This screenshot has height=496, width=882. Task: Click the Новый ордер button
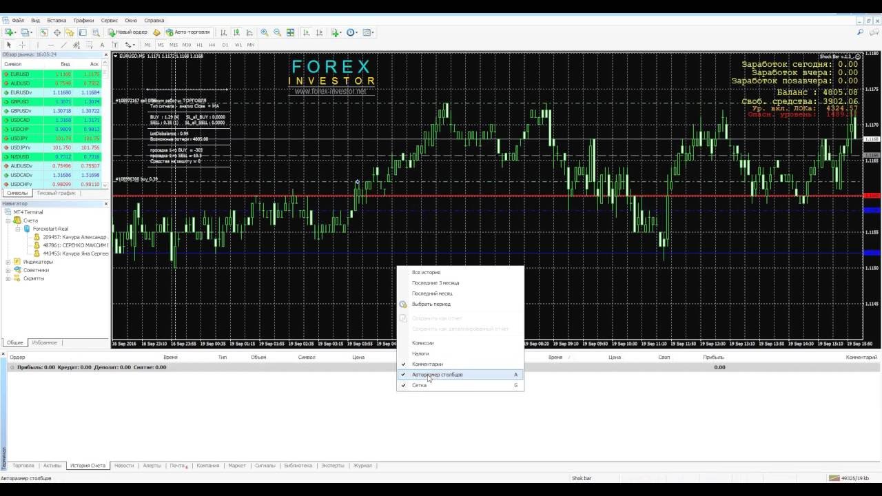(x=129, y=32)
